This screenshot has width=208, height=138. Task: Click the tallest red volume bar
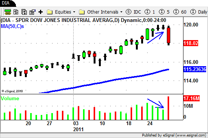click(168, 108)
